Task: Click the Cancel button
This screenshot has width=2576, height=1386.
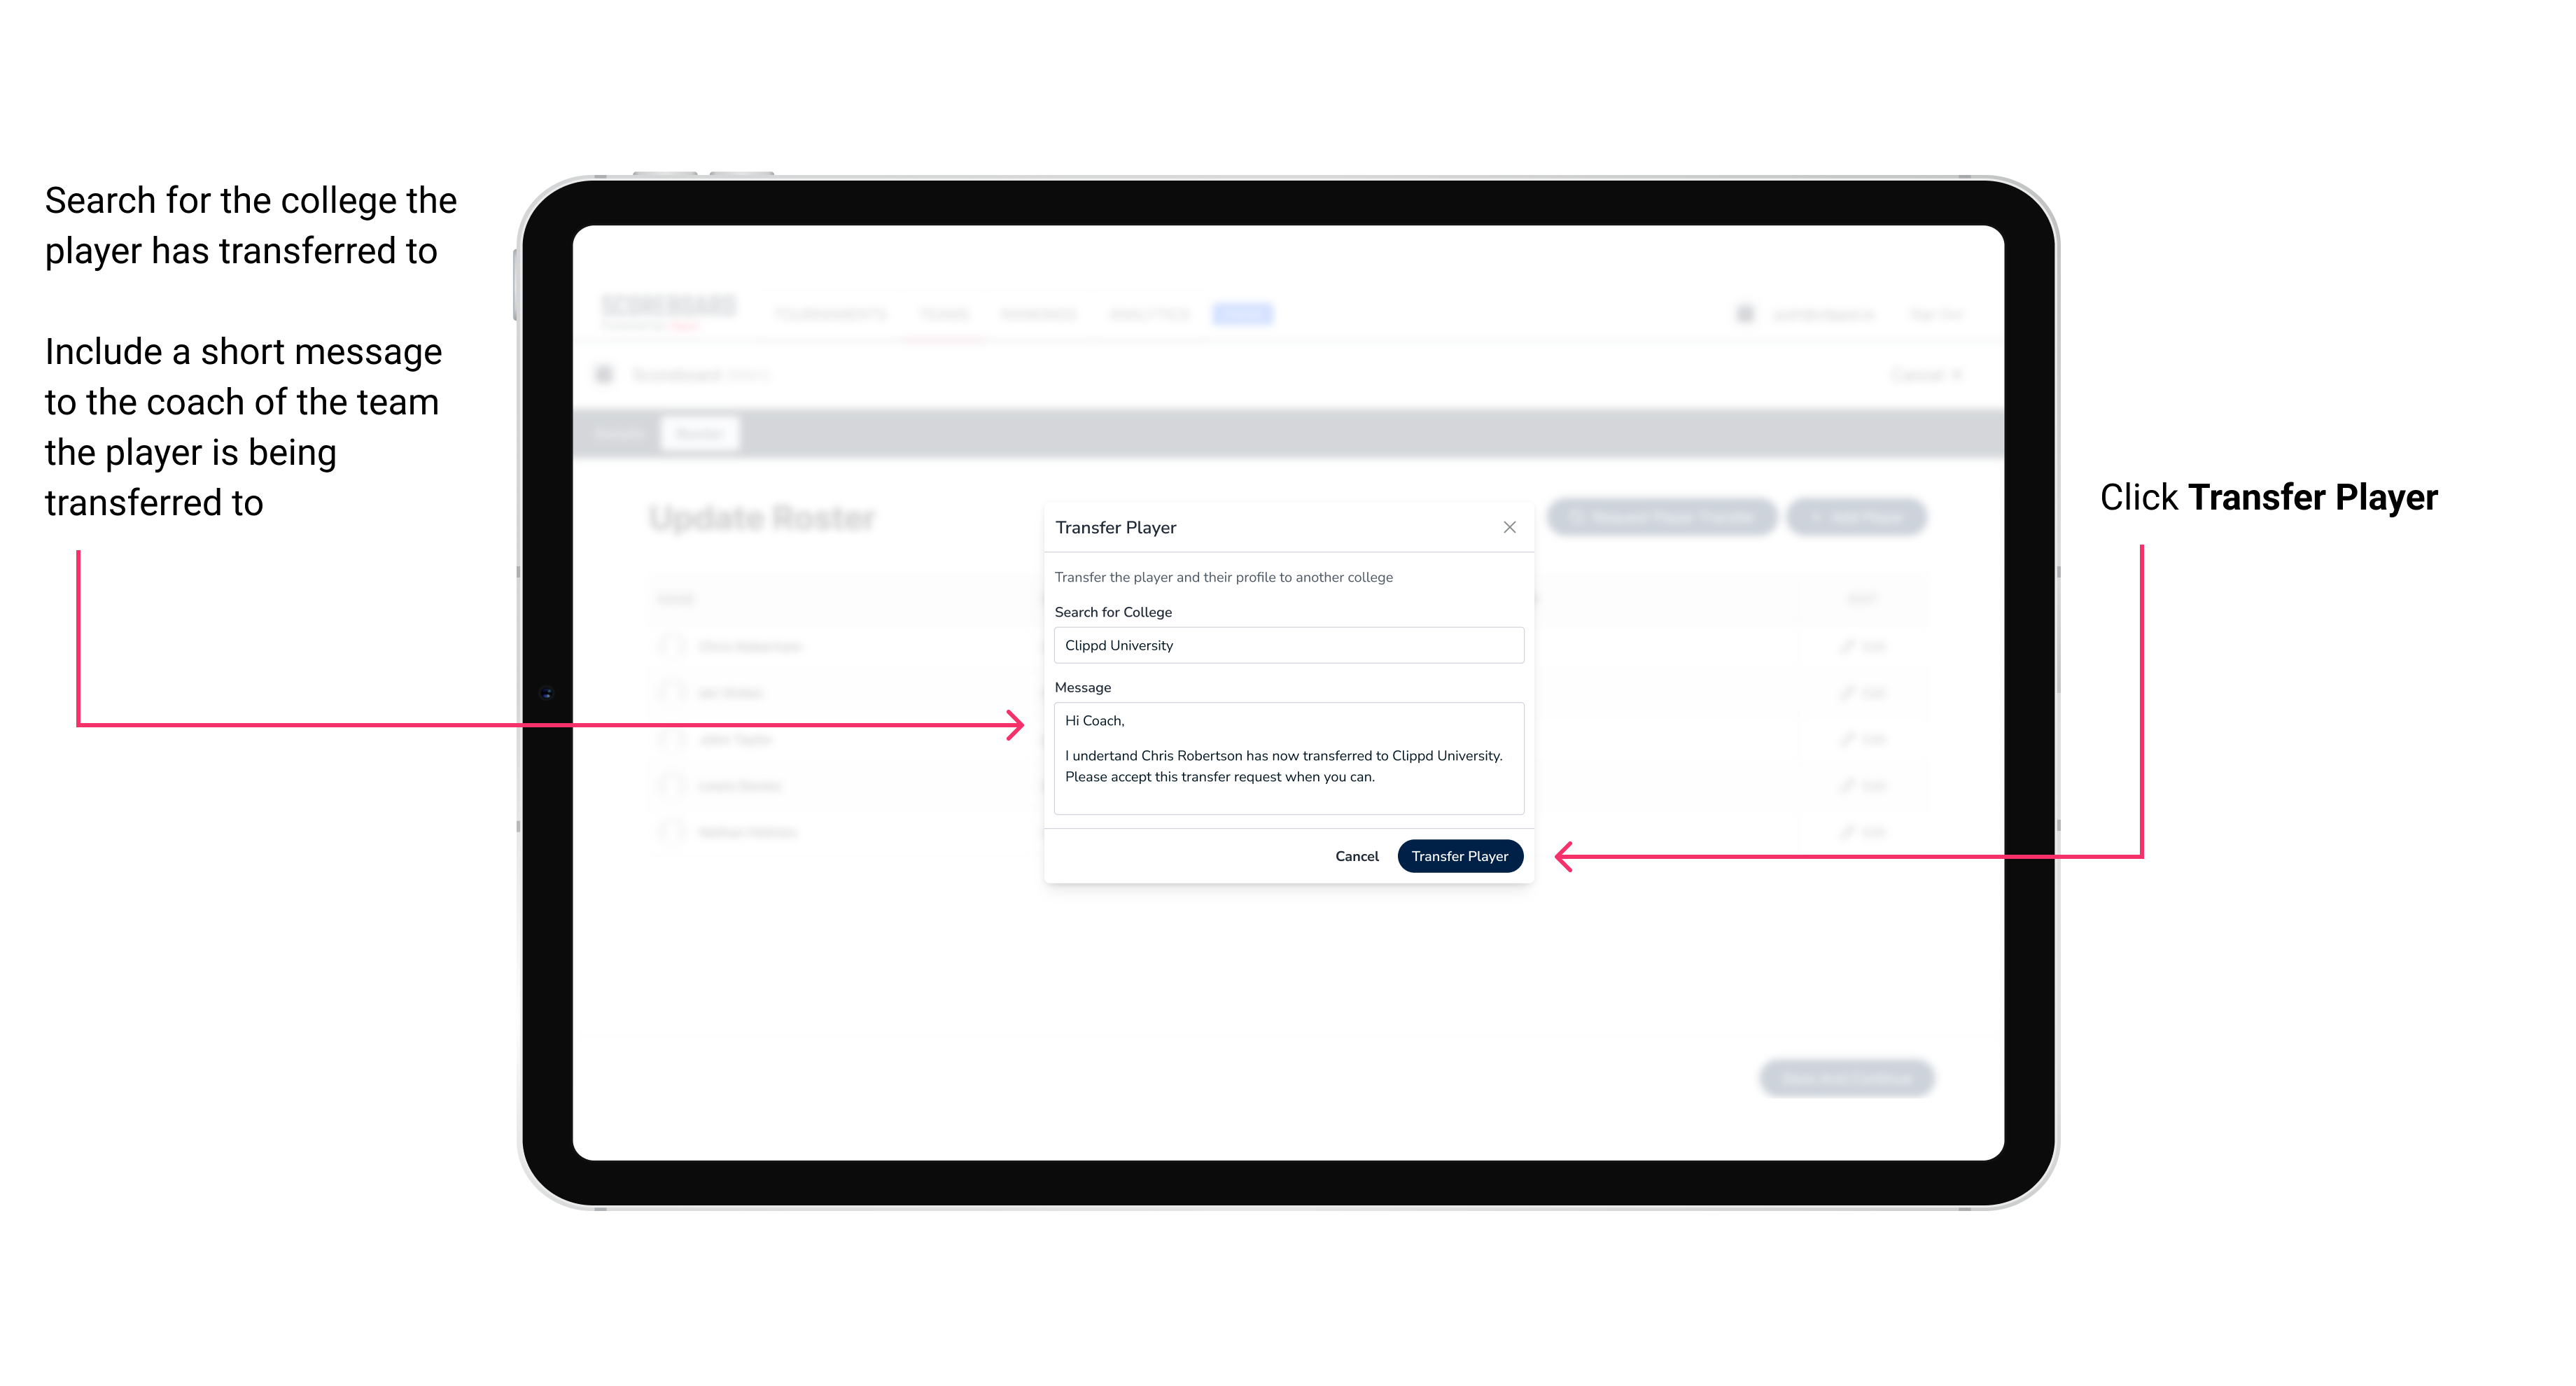Action: point(1356,855)
